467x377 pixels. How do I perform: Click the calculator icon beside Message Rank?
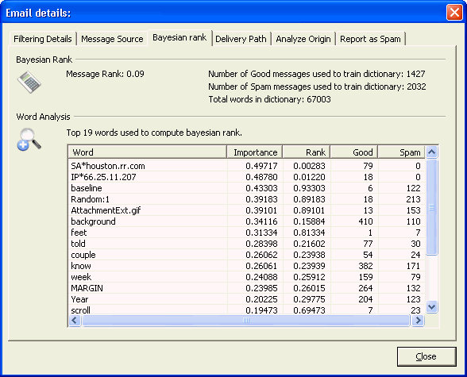pos(29,82)
